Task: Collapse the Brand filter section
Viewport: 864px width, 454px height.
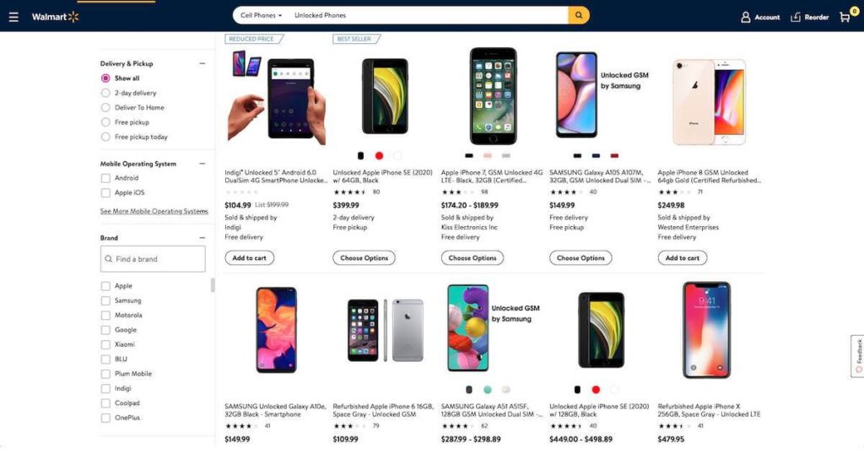Action: point(202,238)
